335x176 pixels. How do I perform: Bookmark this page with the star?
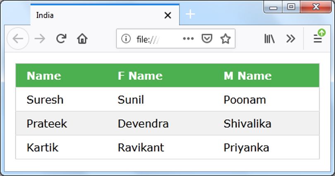click(225, 39)
